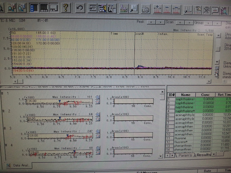Go to previous Scan
The image size is (231, 173).
click(180, 23)
